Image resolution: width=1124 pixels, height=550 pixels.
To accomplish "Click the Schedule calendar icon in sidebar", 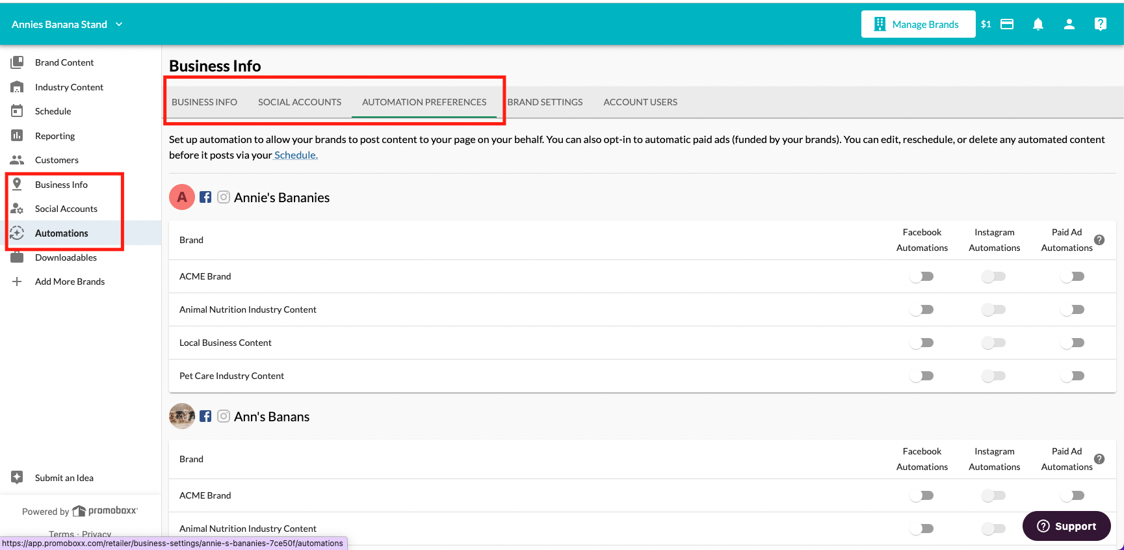I will tap(17, 111).
